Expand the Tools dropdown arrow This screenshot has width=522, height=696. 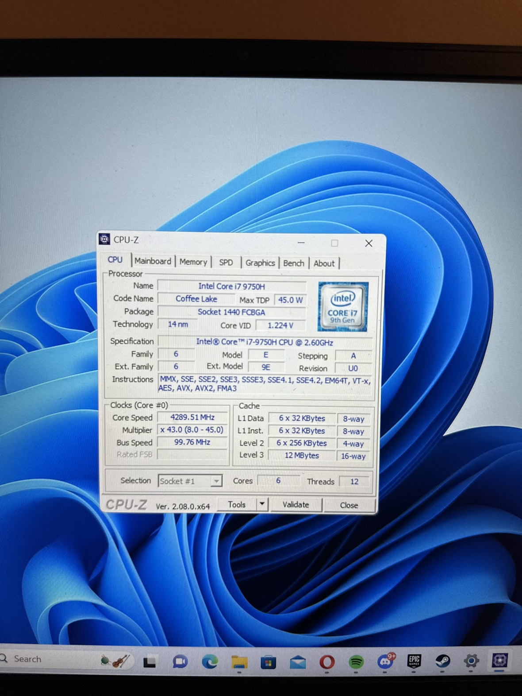point(262,504)
